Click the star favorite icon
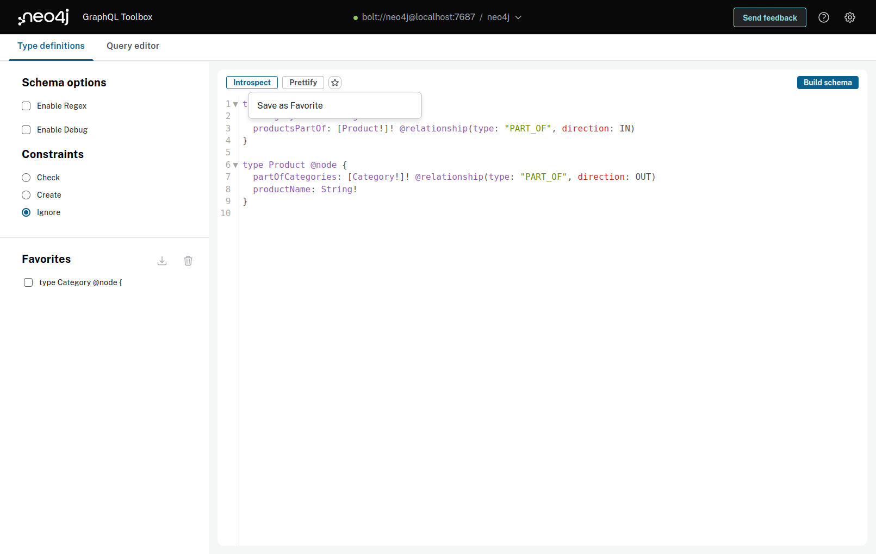Image resolution: width=876 pixels, height=554 pixels. point(335,83)
